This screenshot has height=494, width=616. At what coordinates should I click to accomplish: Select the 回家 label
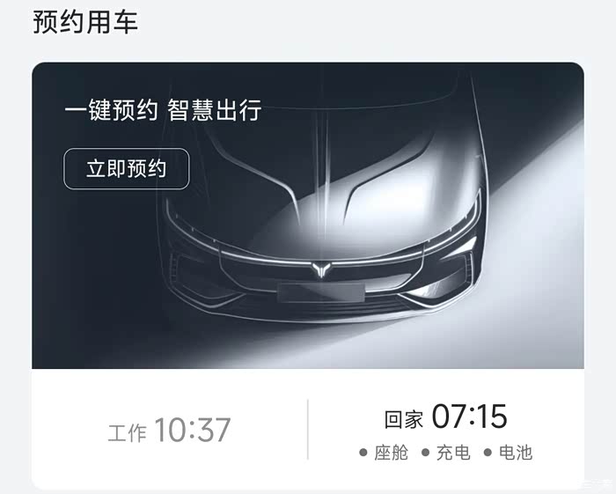click(x=404, y=419)
